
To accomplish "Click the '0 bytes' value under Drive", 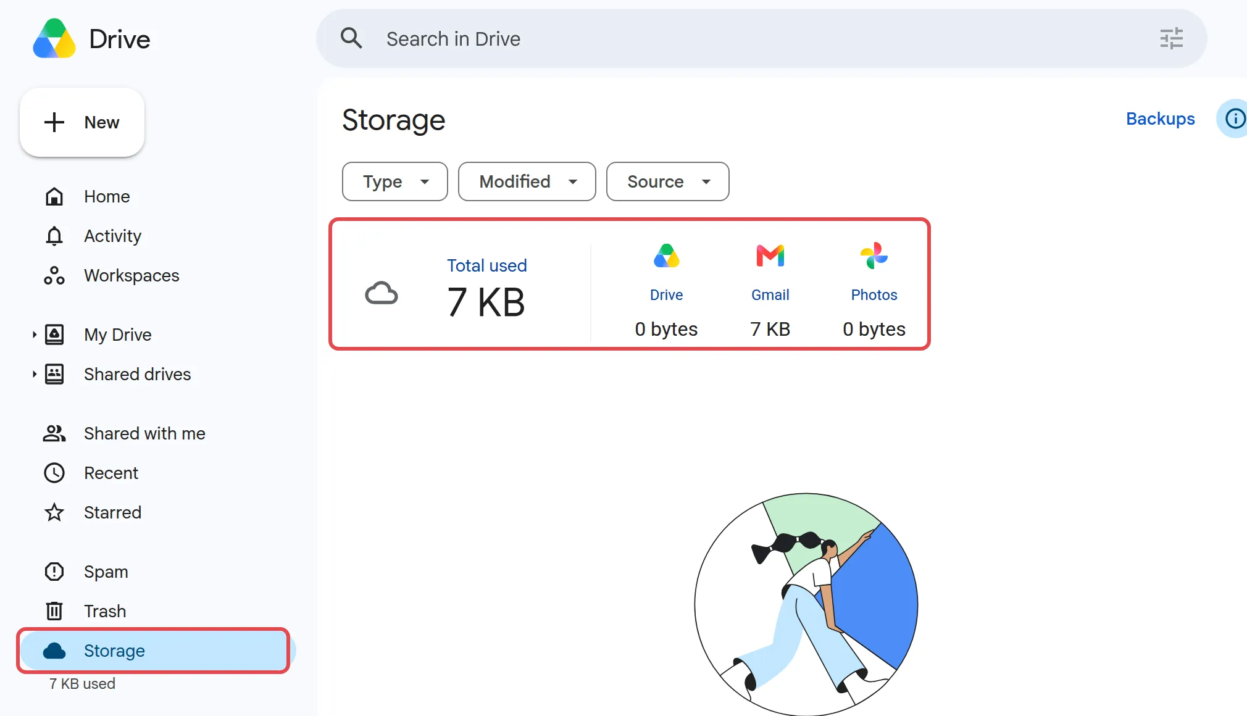I will tap(667, 329).
